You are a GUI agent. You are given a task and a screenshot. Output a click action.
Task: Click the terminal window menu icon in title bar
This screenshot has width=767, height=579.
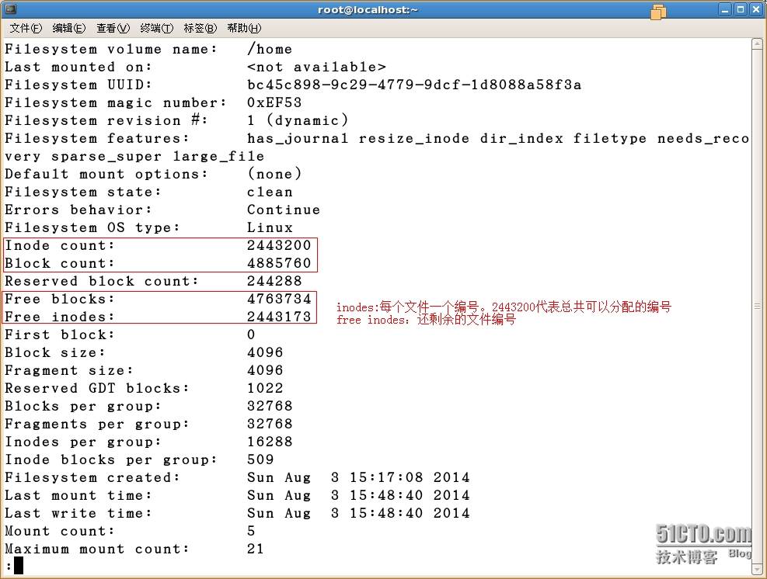[10, 9]
